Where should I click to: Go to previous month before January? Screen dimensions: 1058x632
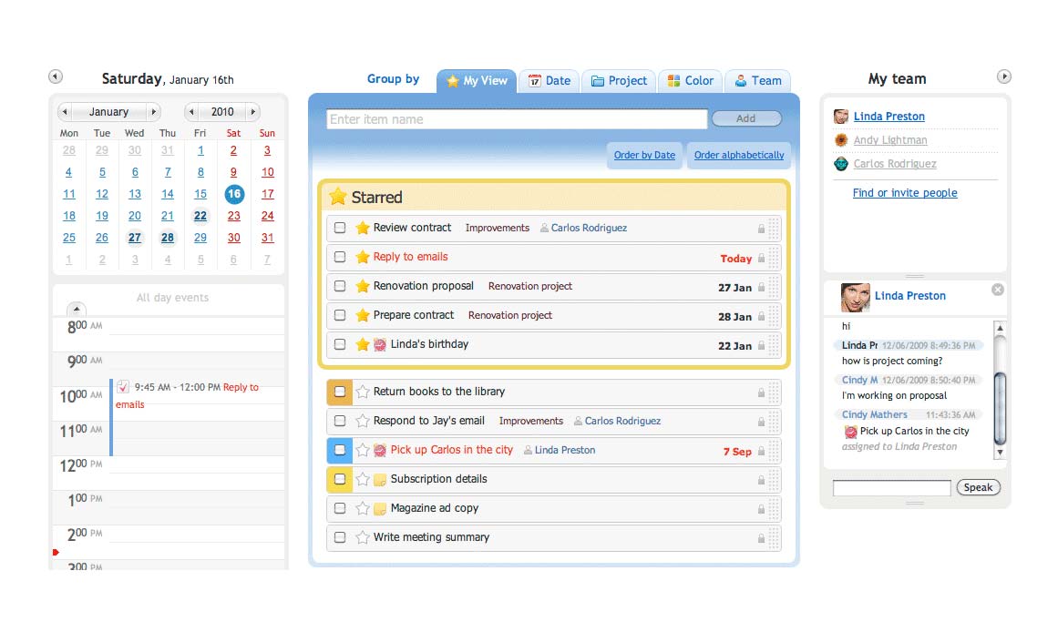[x=65, y=112]
